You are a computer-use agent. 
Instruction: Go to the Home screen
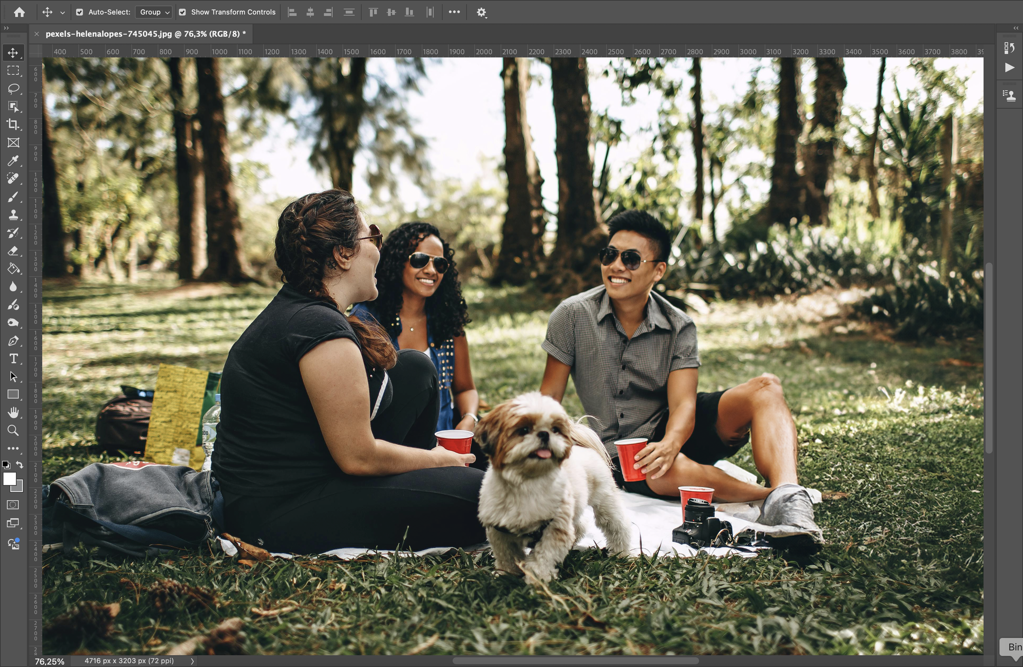19,12
